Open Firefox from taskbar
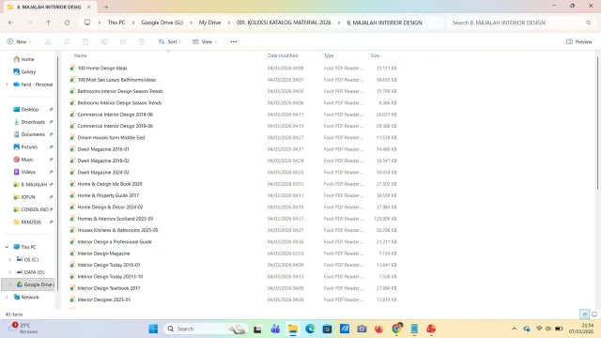The image size is (601, 338). point(379,329)
